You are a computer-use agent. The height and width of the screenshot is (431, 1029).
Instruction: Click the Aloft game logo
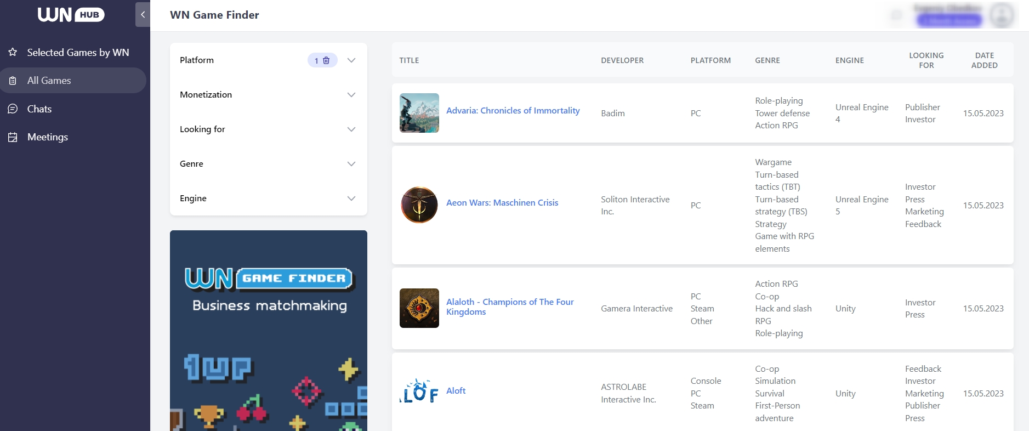(419, 392)
